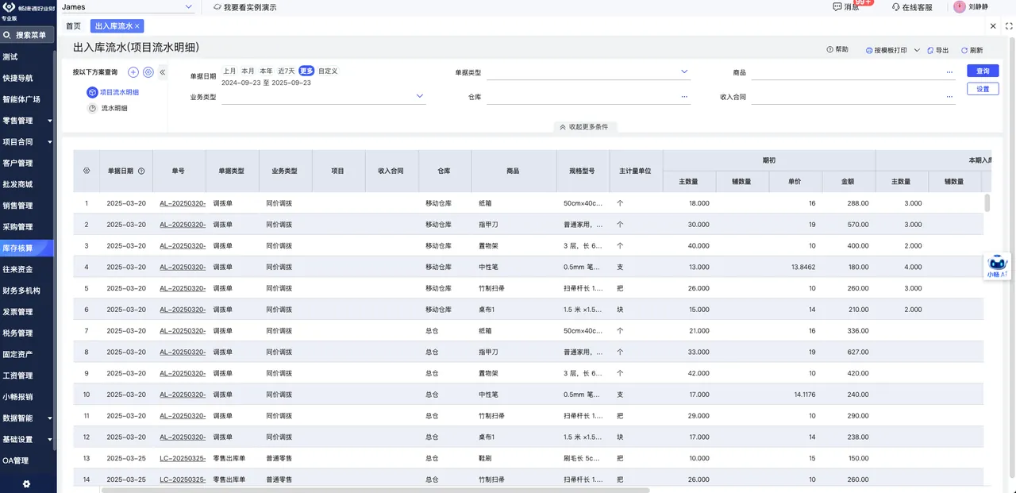Click the 查询 button
1016x493 pixels.
click(983, 71)
